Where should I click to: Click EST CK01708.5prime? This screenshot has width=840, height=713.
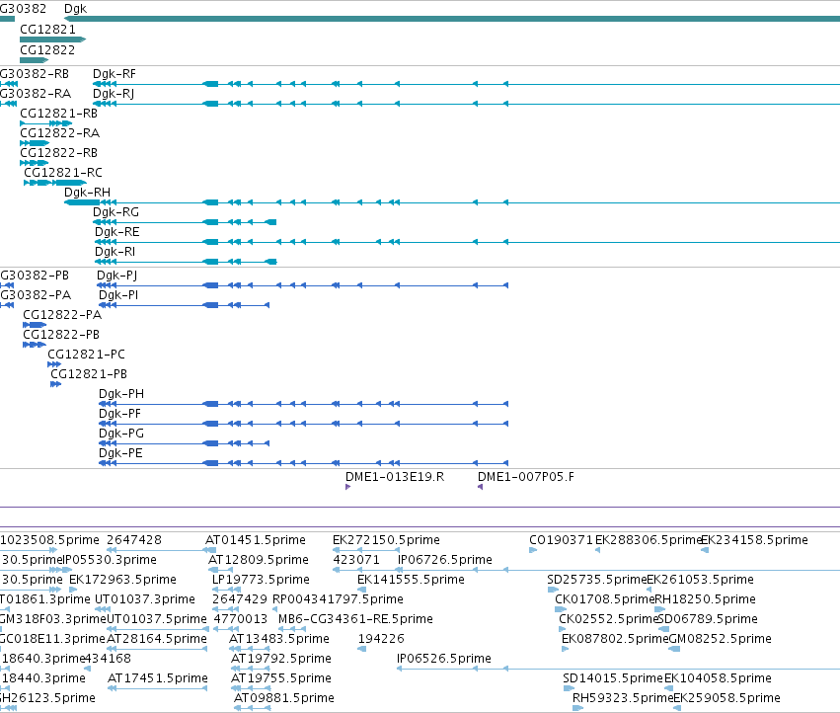pyautogui.click(x=605, y=599)
